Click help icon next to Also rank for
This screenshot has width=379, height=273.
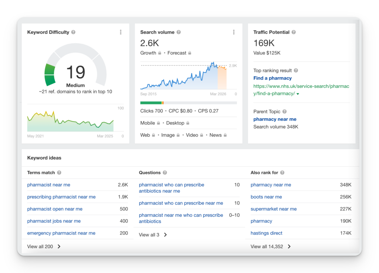tap(282, 173)
